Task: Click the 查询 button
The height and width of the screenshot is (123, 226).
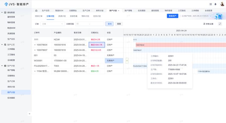Action: point(110,24)
